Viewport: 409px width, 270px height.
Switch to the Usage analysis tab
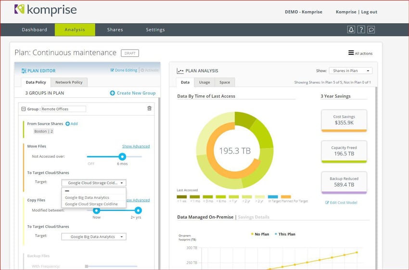(204, 82)
